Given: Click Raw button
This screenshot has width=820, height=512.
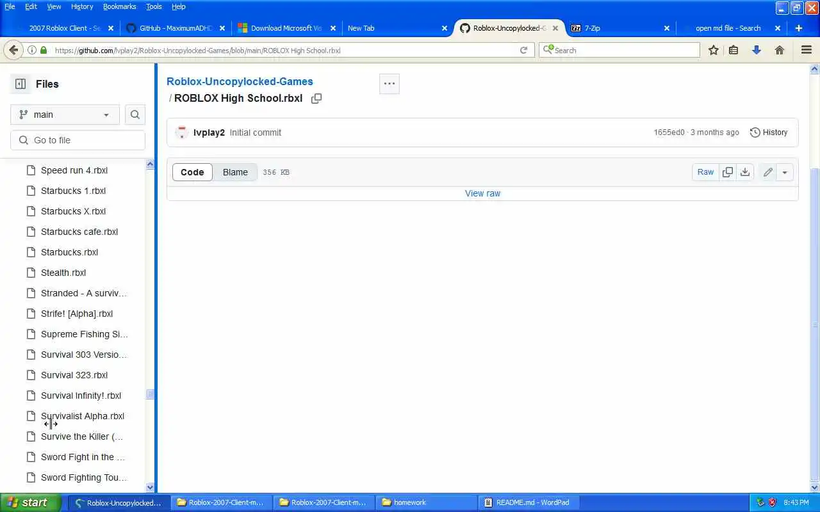Looking at the screenshot, I should coord(705,172).
